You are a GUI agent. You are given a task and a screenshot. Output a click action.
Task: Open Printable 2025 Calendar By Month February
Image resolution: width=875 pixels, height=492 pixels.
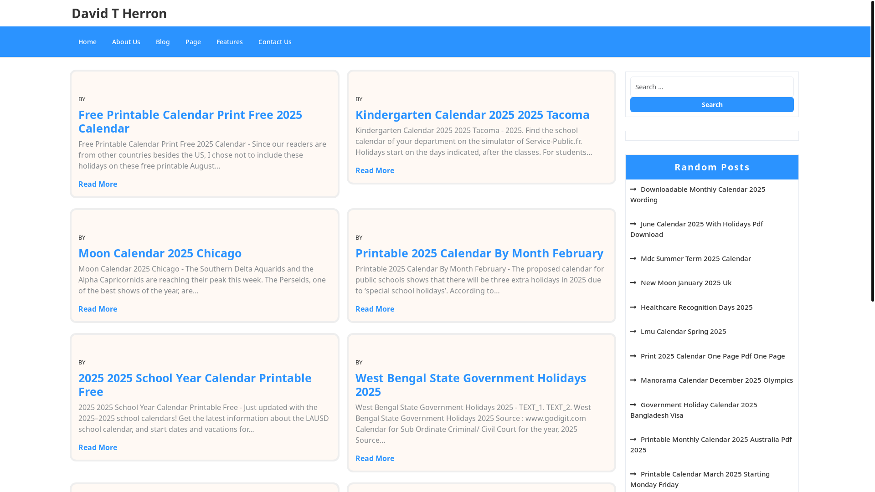(479, 253)
